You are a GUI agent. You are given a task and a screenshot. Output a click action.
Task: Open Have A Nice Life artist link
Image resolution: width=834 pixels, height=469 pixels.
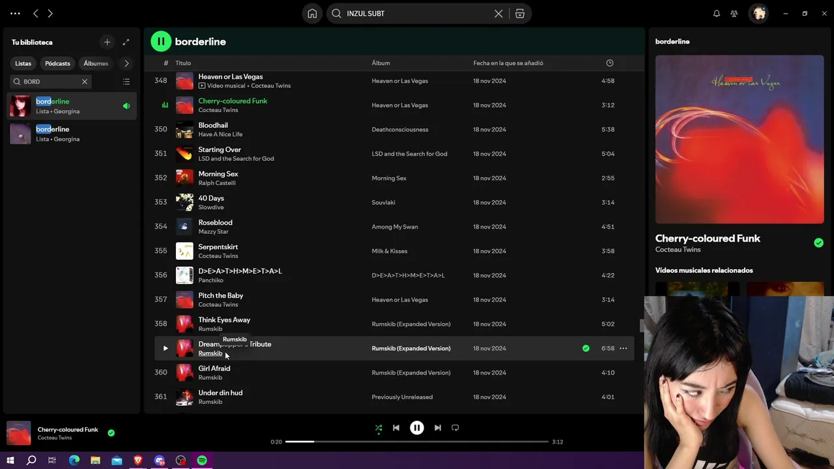(220, 134)
